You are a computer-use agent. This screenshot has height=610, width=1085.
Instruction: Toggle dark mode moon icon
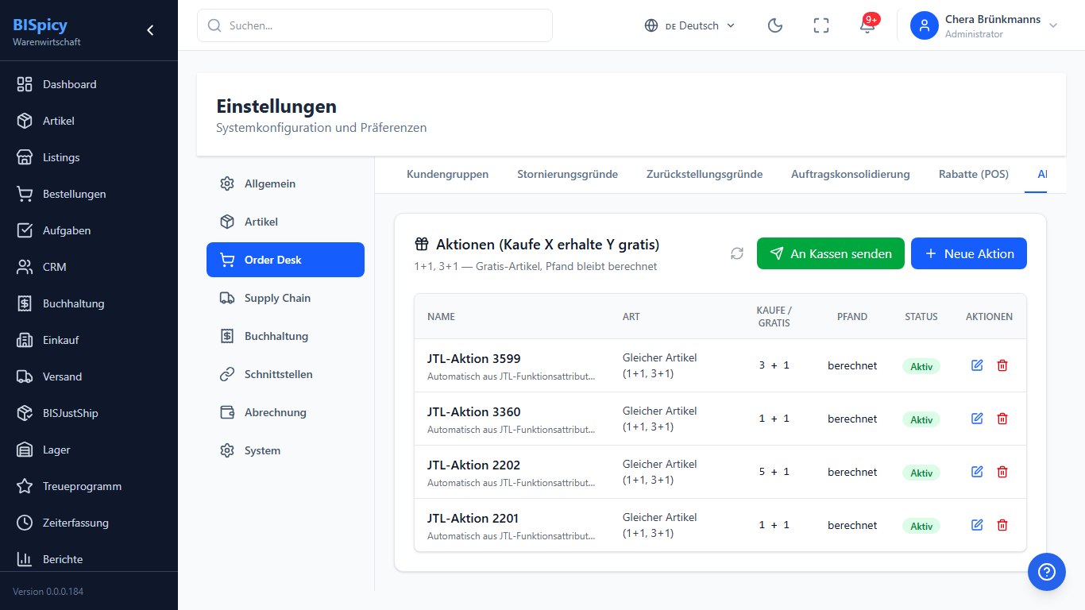point(775,25)
